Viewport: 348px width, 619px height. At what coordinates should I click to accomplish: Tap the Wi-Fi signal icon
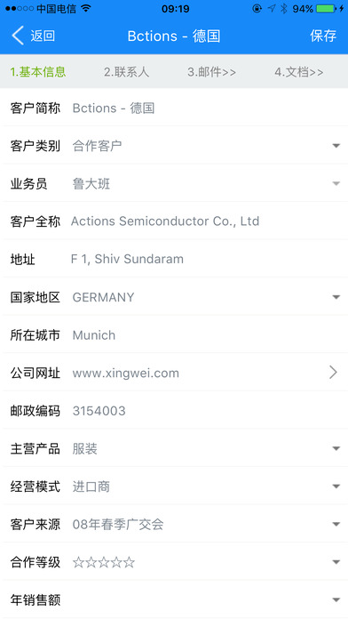(86, 8)
